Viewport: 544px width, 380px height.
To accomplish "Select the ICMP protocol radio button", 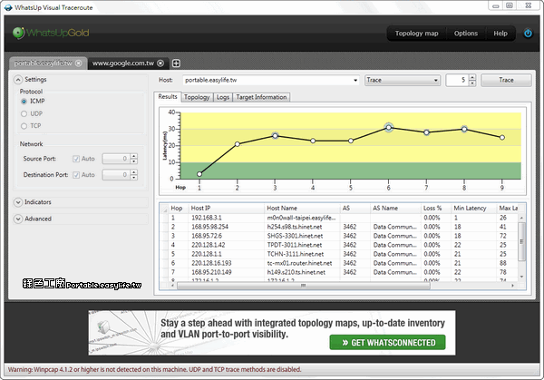I will point(24,102).
